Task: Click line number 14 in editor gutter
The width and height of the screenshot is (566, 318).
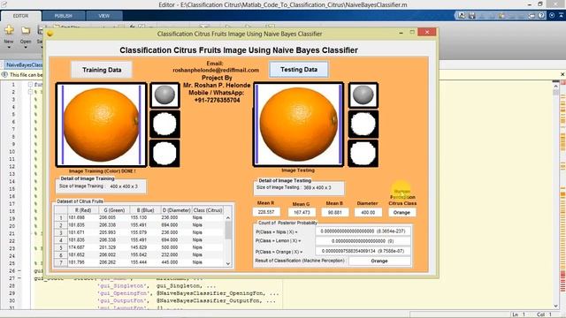Action: point(11,181)
